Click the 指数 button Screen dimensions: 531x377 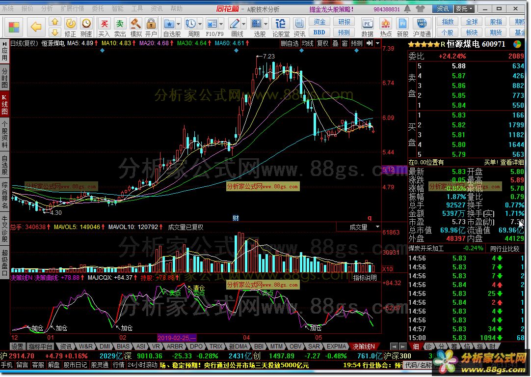click(448, 22)
